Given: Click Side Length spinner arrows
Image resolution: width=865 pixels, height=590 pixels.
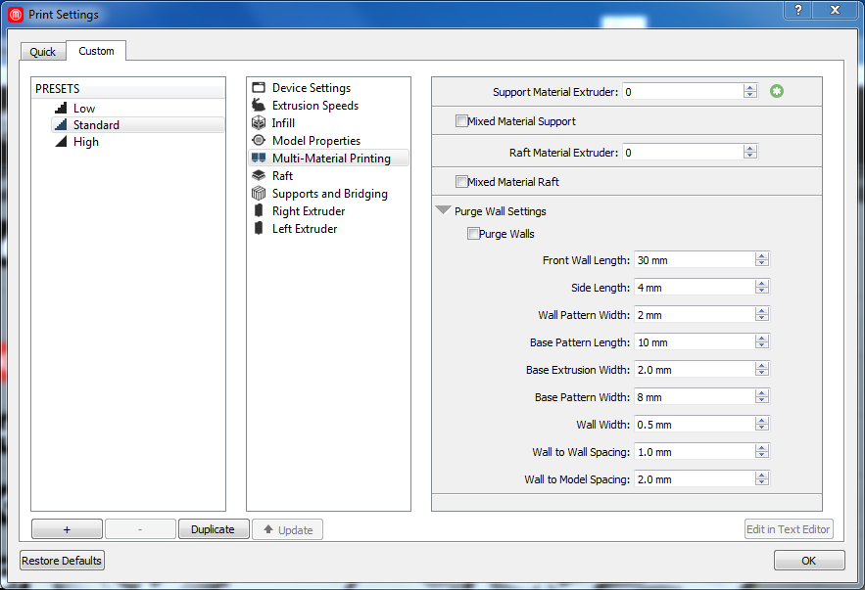Looking at the screenshot, I should [762, 287].
